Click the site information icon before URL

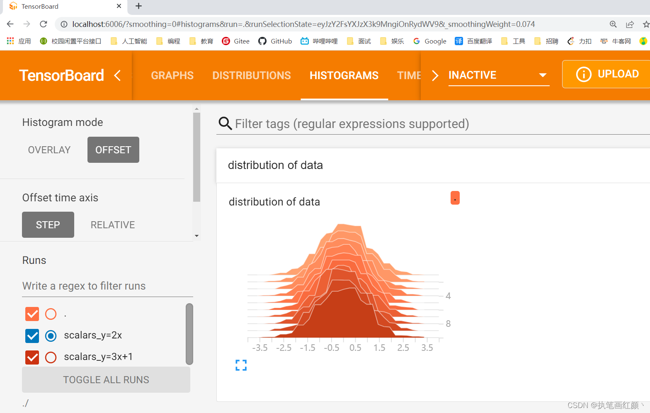[x=64, y=24]
